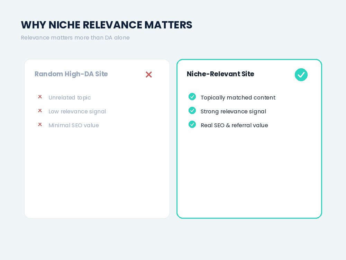Viewport: 346px width, 260px height.
Task: Click the text 'Low relevance signal'
Action: point(77,111)
